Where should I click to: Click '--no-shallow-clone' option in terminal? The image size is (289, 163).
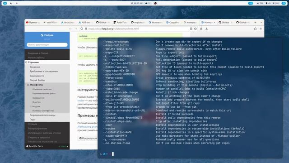tap(117, 143)
